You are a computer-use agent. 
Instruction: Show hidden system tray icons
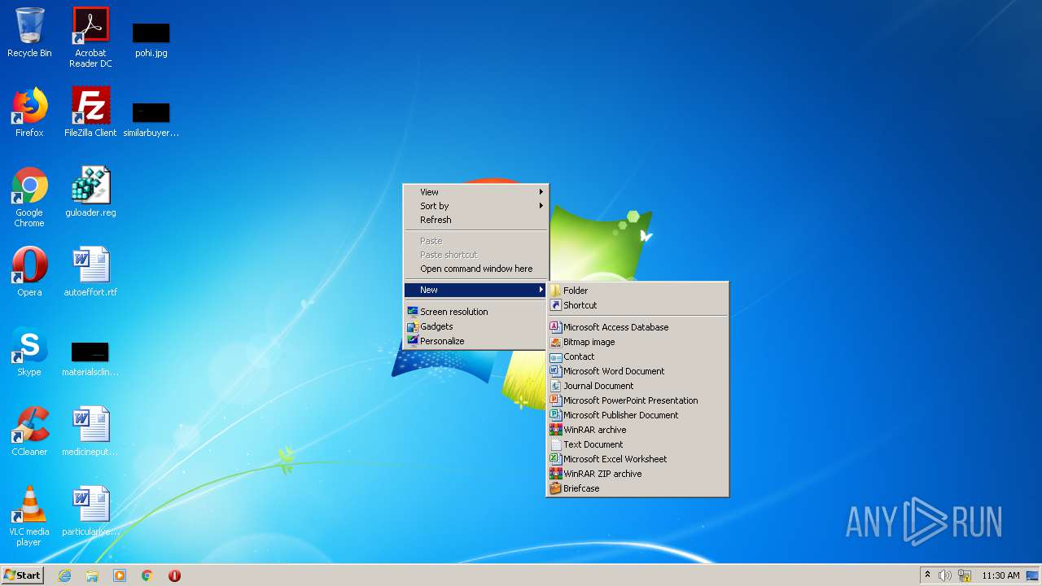pos(927,575)
